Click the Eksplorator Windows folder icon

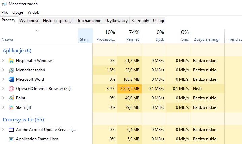pyautogui.click(x=11, y=61)
